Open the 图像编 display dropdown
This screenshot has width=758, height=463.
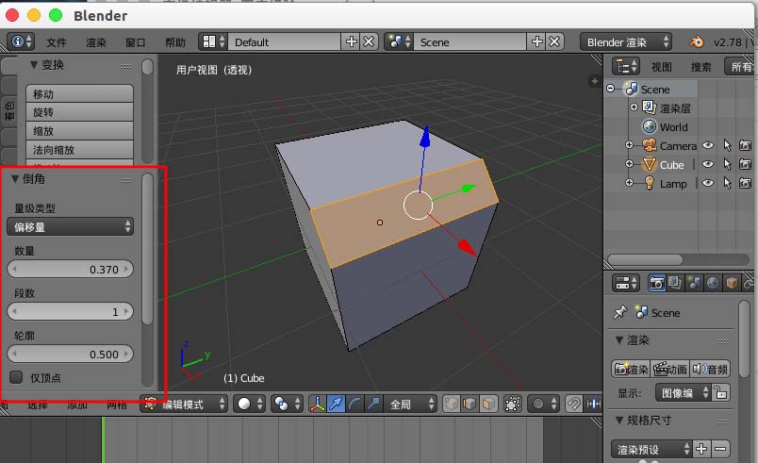(684, 392)
